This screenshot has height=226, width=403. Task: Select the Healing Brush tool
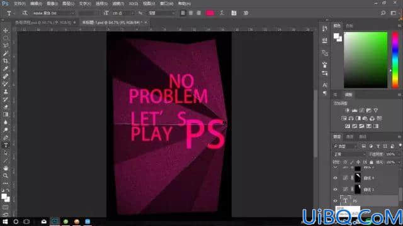[6, 77]
